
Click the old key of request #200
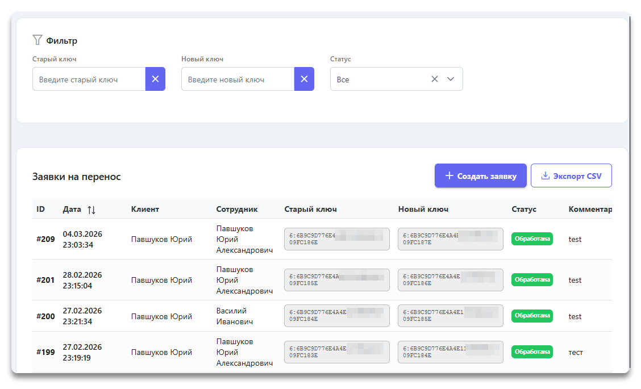(x=337, y=316)
